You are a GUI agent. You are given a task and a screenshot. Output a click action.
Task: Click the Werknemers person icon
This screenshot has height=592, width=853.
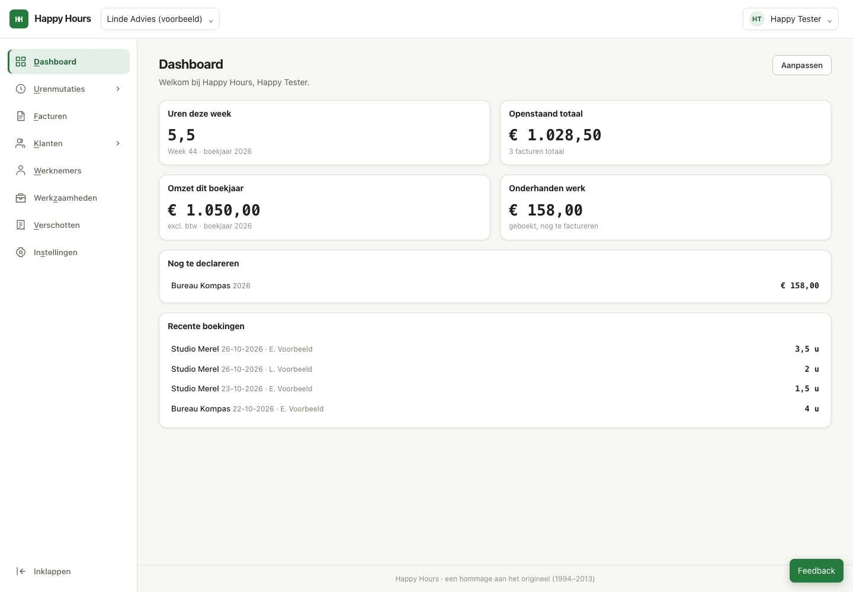21,170
